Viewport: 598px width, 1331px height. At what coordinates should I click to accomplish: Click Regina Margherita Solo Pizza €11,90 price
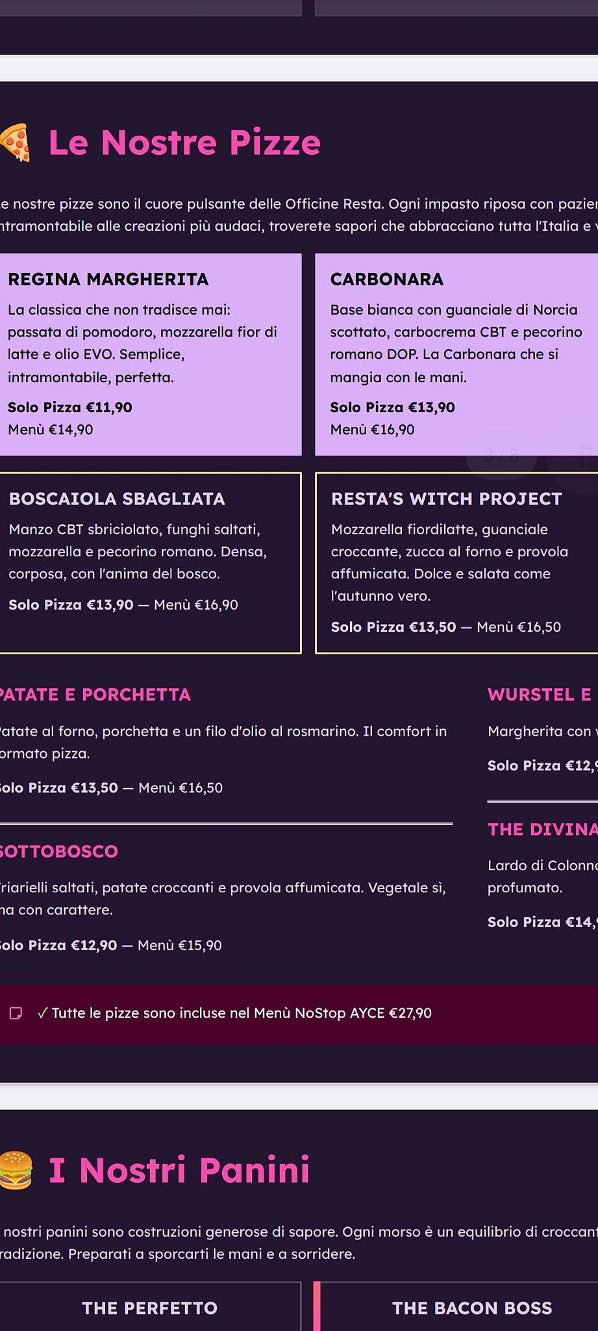70,407
